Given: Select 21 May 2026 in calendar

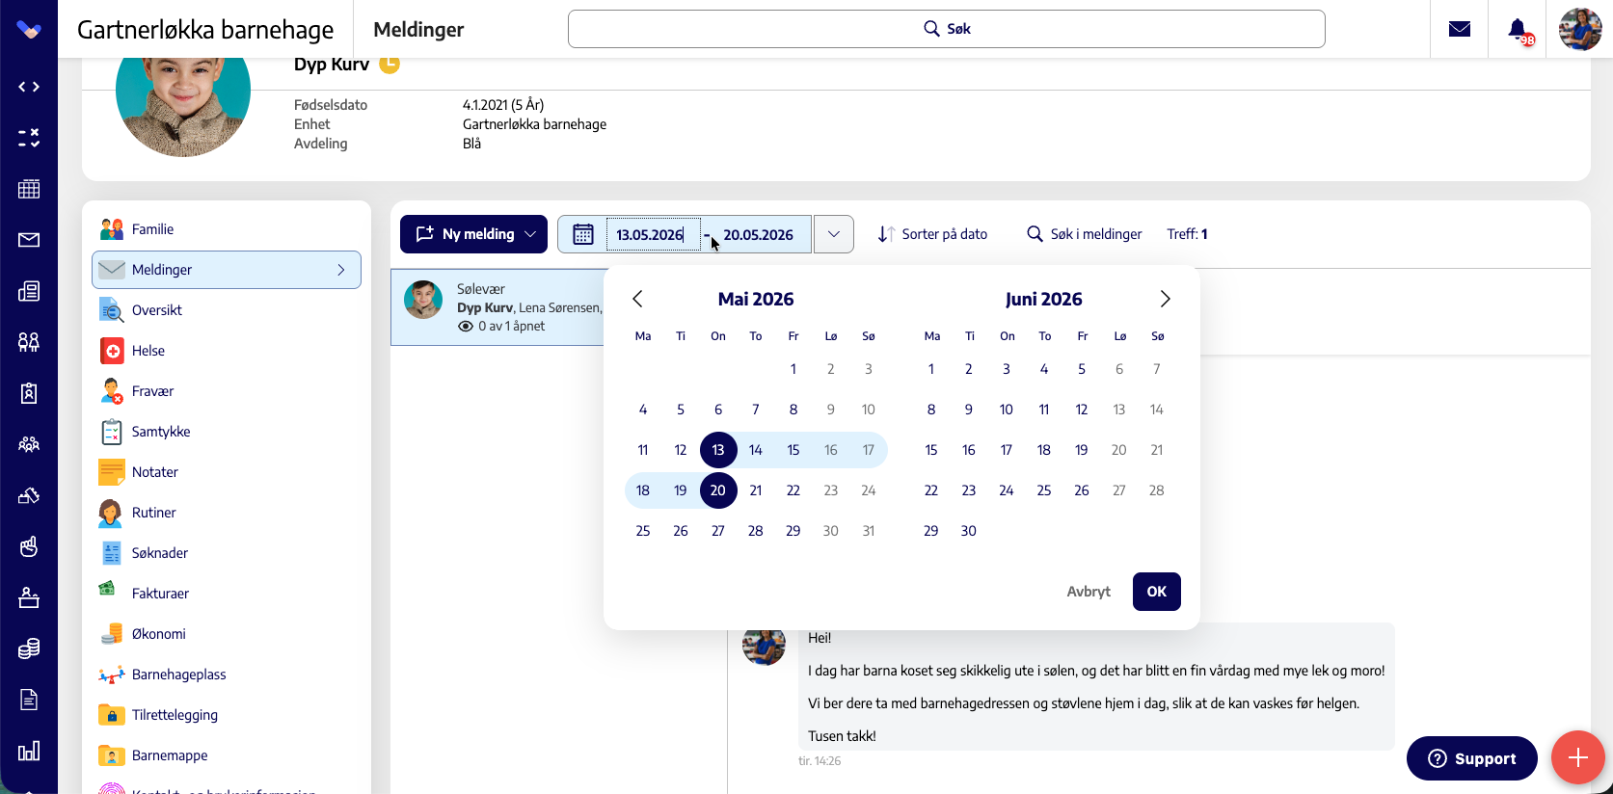Looking at the screenshot, I should 756,490.
